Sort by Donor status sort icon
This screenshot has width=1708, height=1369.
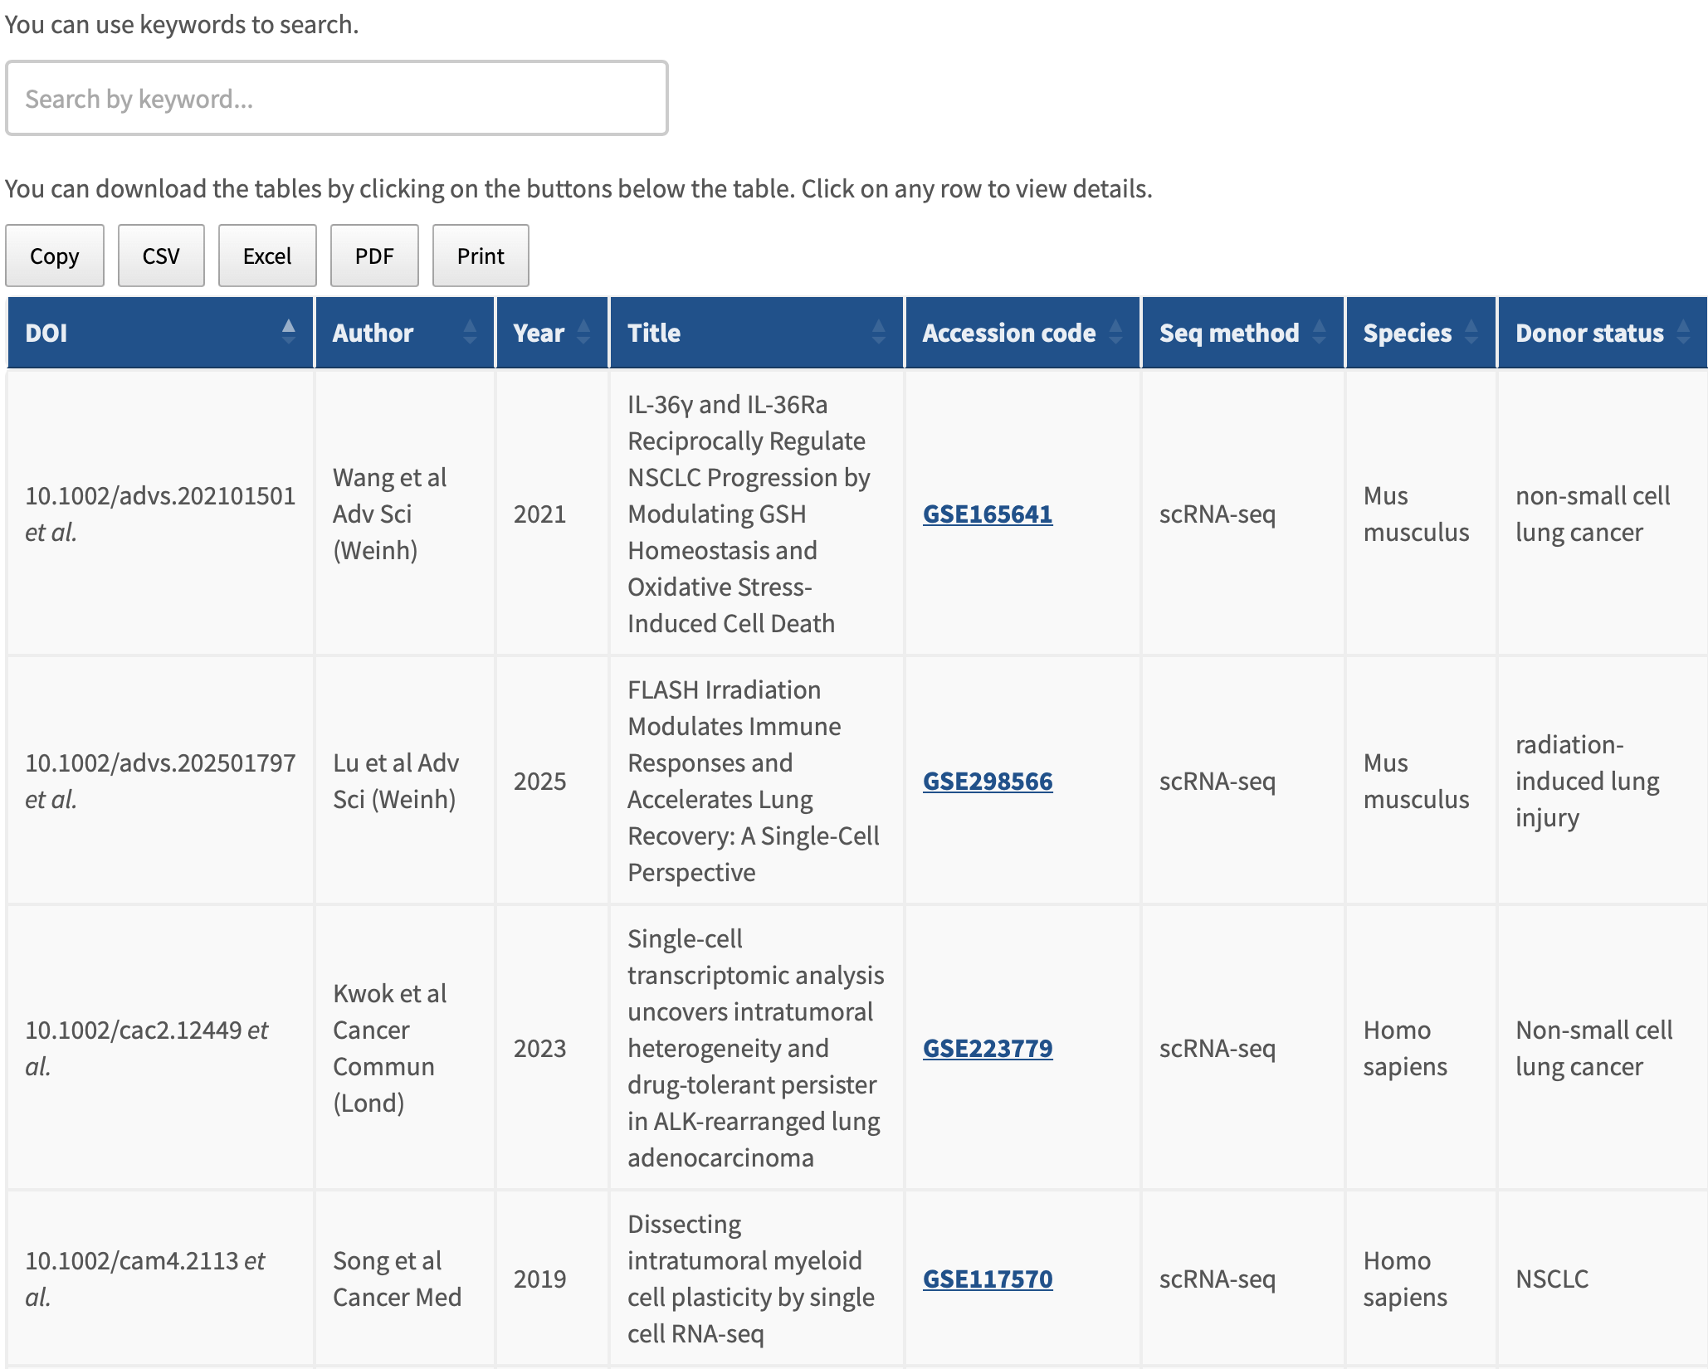point(1683,332)
